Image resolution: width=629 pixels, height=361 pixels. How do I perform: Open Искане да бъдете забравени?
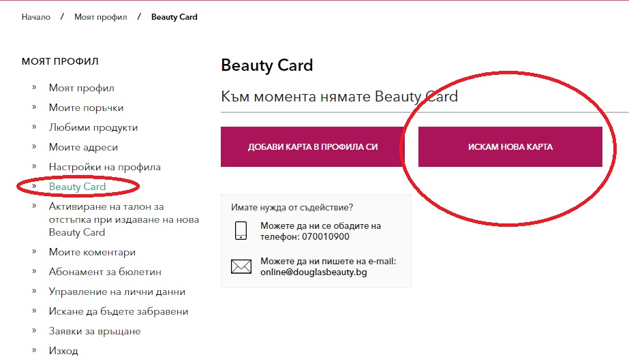[x=119, y=311]
